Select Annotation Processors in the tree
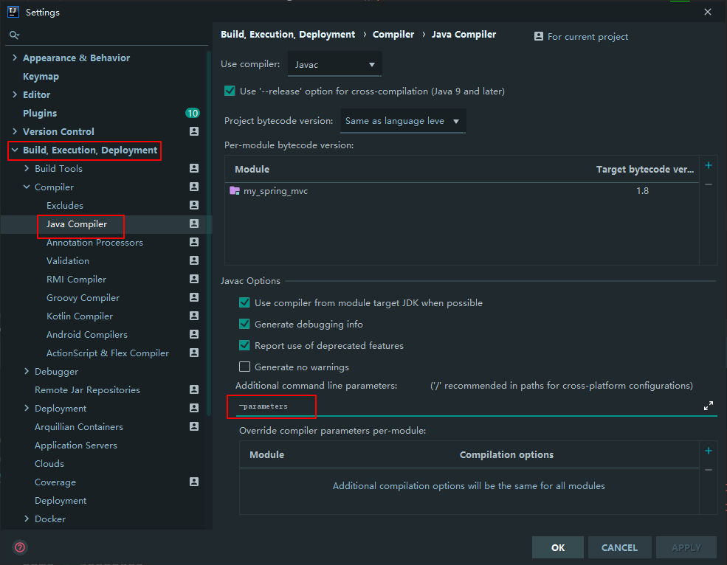The width and height of the screenshot is (727, 565). (x=94, y=243)
